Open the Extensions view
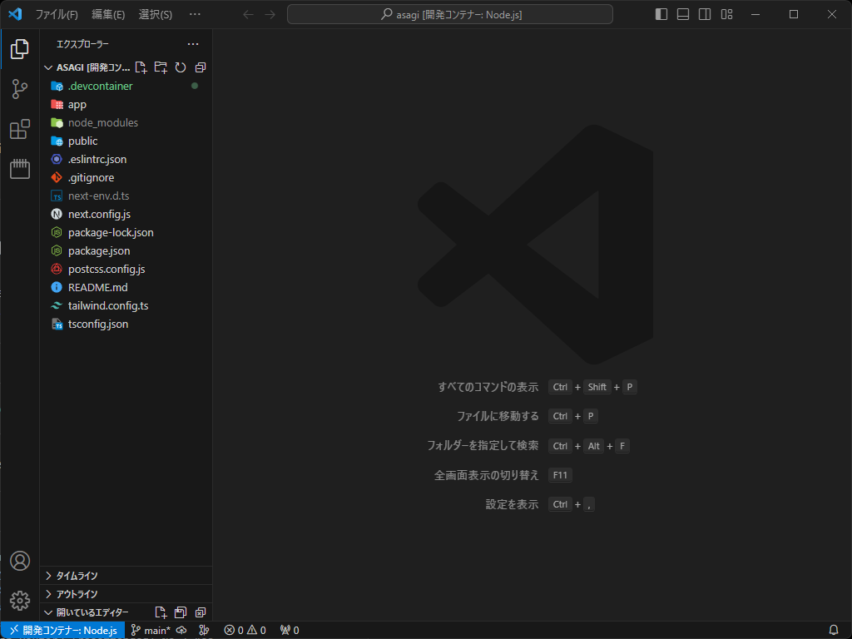Image resolution: width=852 pixels, height=639 pixels. tap(20, 129)
